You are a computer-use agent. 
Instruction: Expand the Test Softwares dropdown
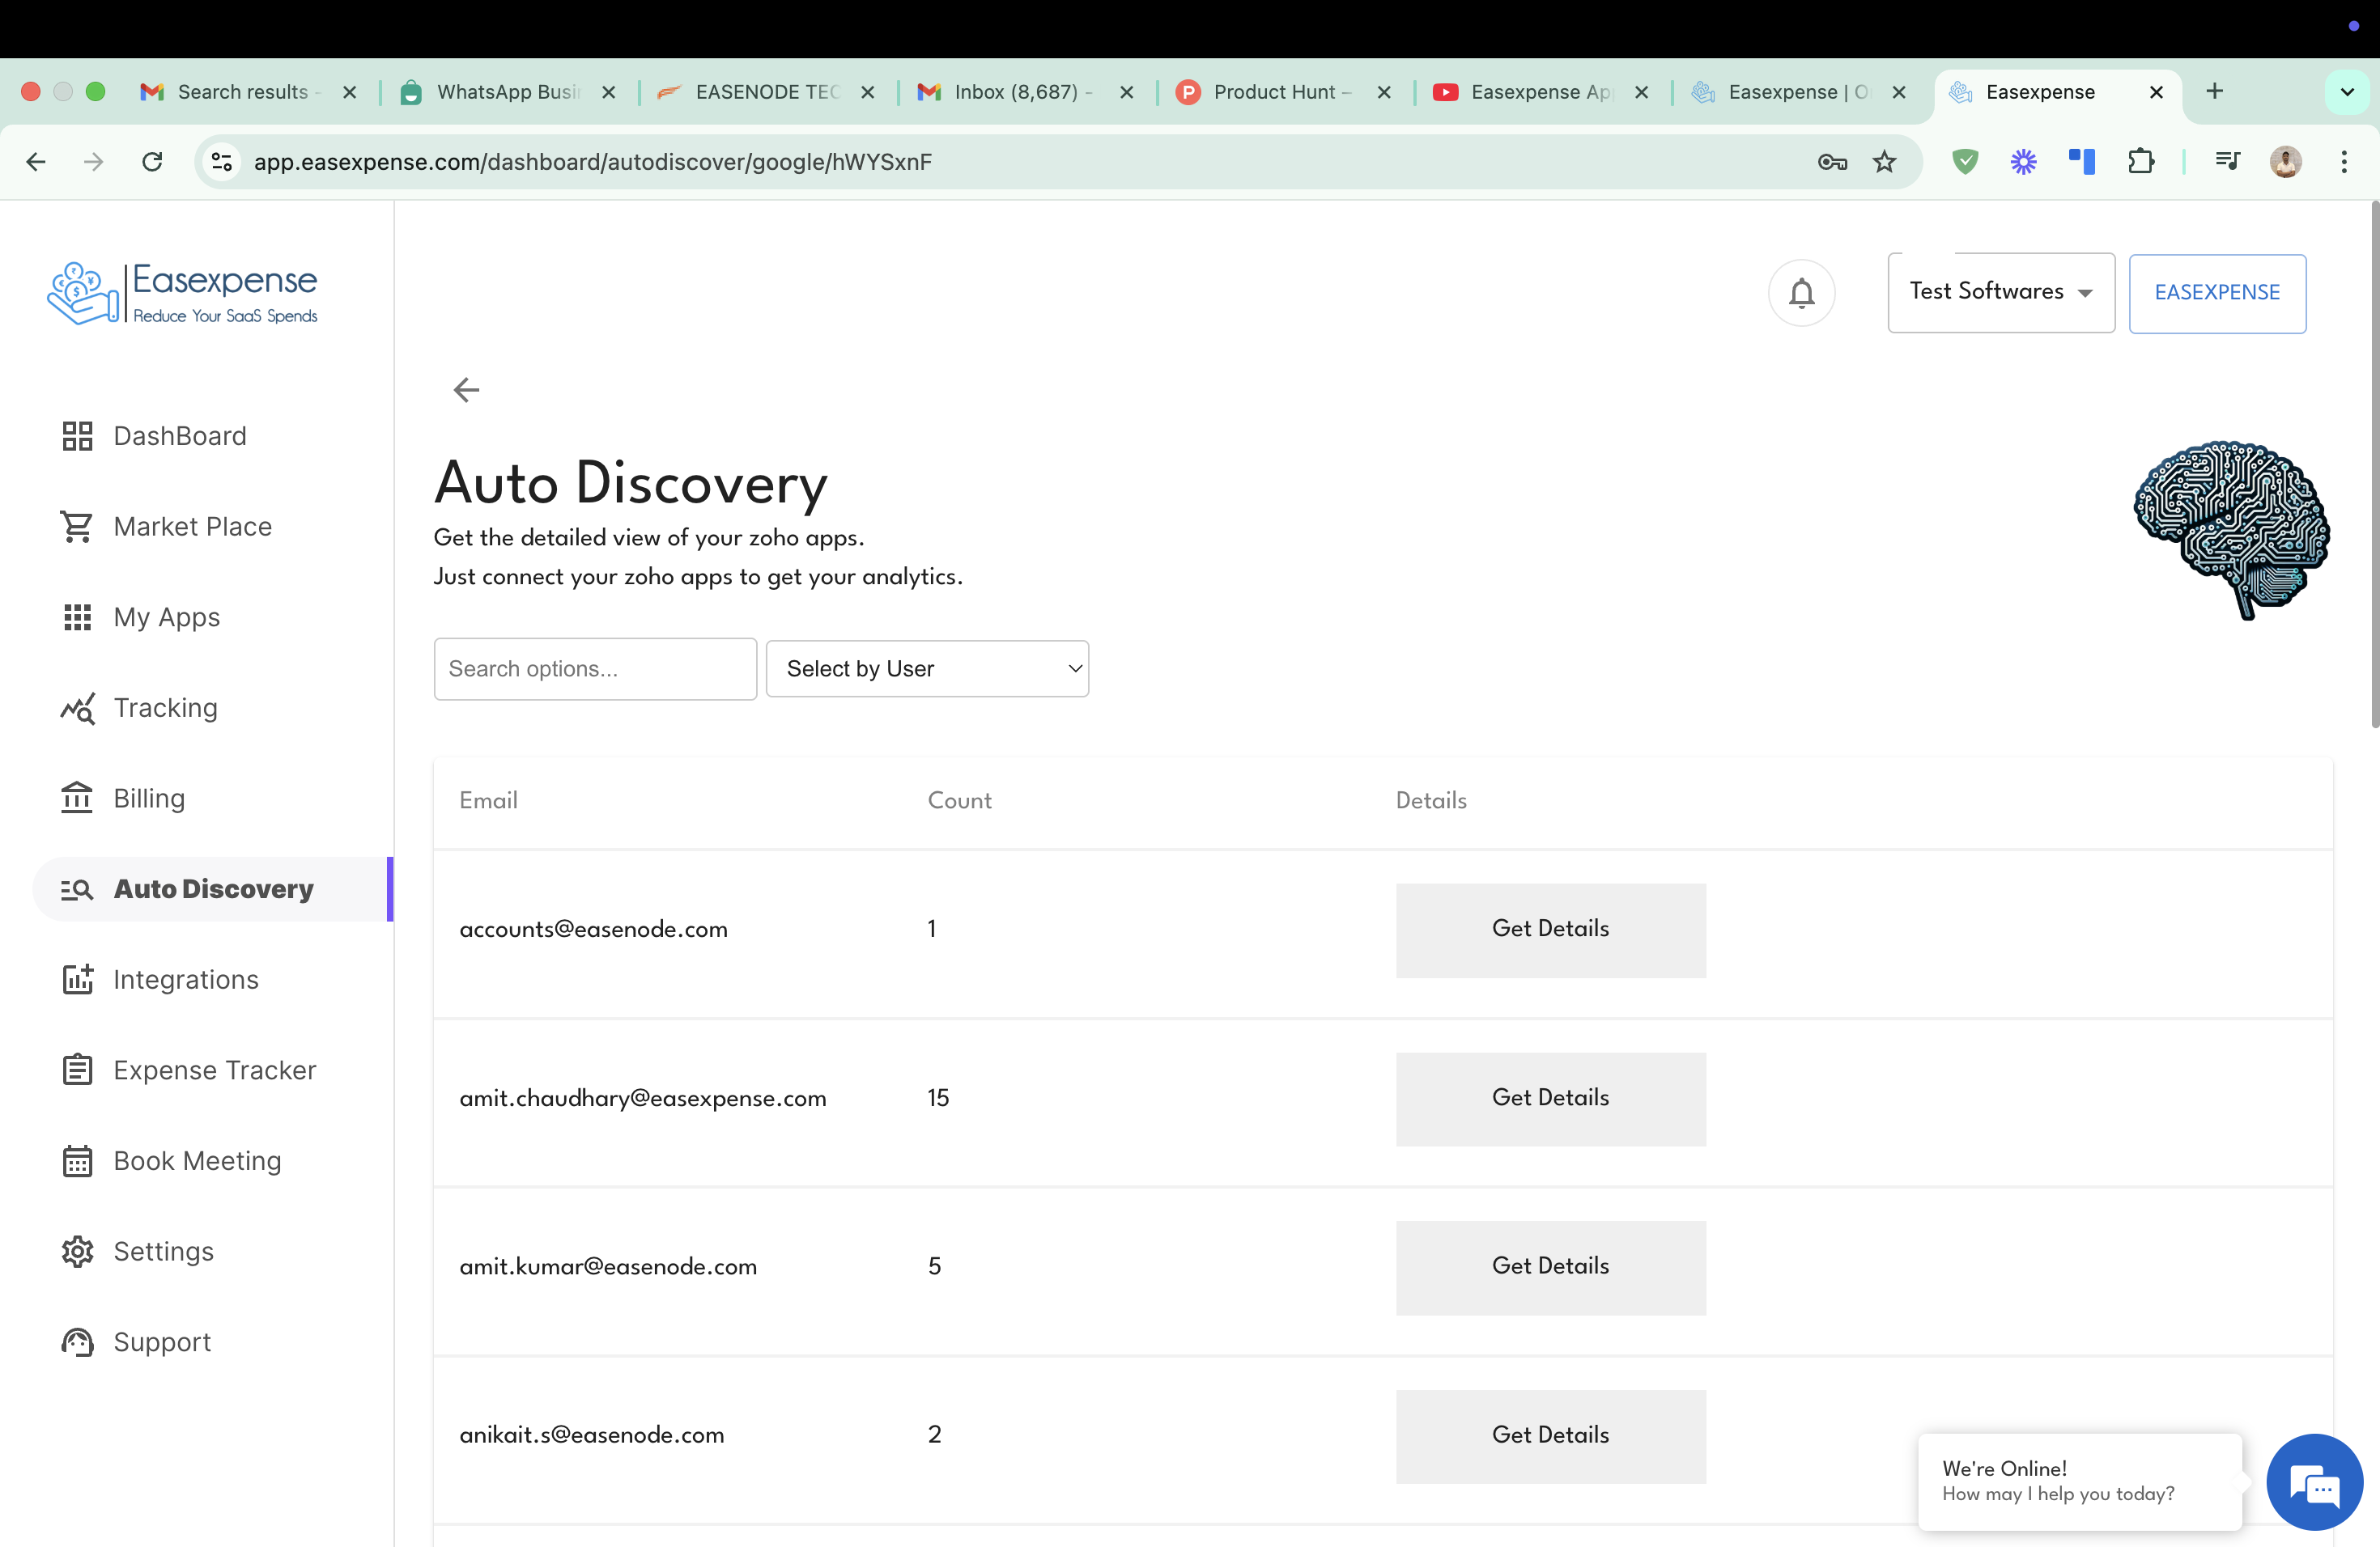coord(2001,292)
